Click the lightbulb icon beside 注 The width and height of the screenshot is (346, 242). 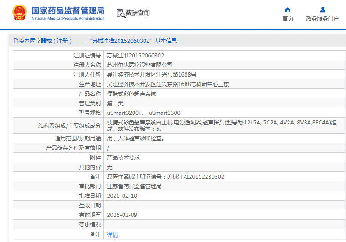coord(93,235)
